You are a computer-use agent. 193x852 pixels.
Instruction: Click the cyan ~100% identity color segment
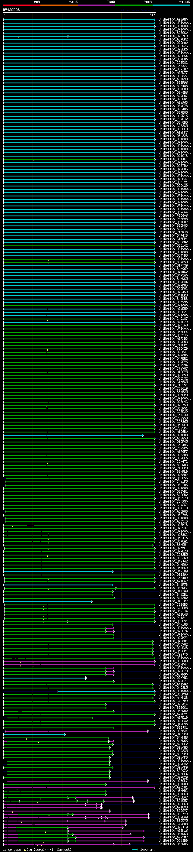pyautogui.click(x=172, y=5)
